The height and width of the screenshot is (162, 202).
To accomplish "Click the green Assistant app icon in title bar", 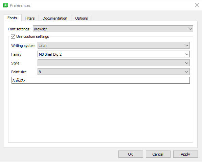I will click(5, 5).
